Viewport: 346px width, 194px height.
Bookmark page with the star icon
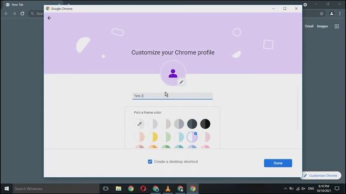pyautogui.click(x=322, y=13)
